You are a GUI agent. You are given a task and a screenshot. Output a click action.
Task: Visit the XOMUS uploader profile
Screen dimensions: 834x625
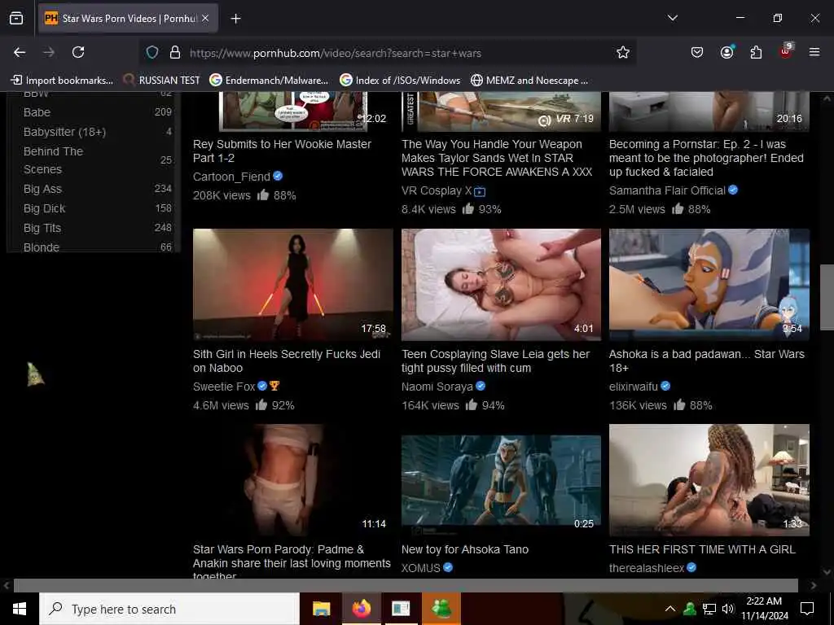pyautogui.click(x=421, y=568)
